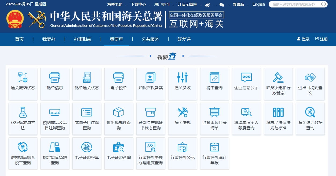Open the 行政许可统计年报 calendar icon
The image size is (336, 176).
point(214,147)
